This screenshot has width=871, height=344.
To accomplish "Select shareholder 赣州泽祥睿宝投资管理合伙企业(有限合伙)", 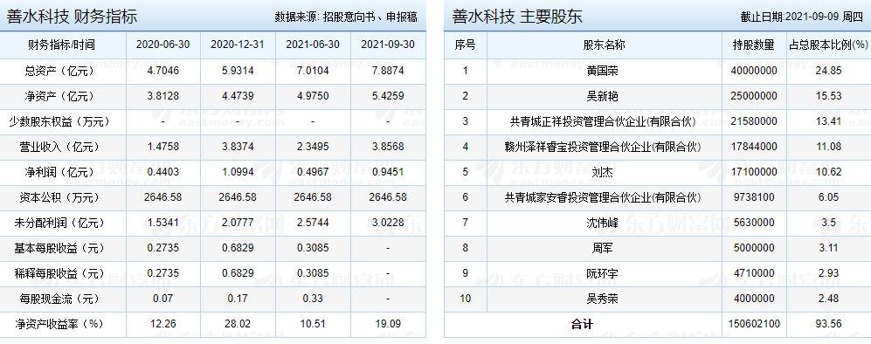I will coord(602,147).
